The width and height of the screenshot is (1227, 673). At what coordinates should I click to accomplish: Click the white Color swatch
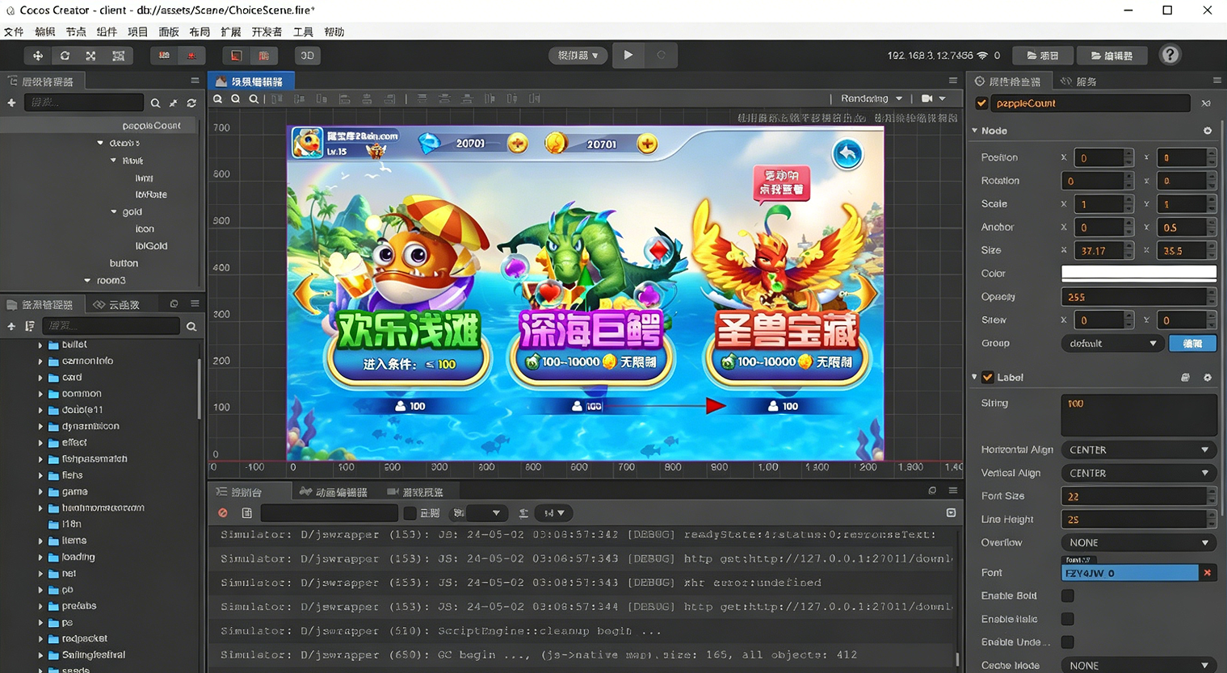[x=1137, y=274]
